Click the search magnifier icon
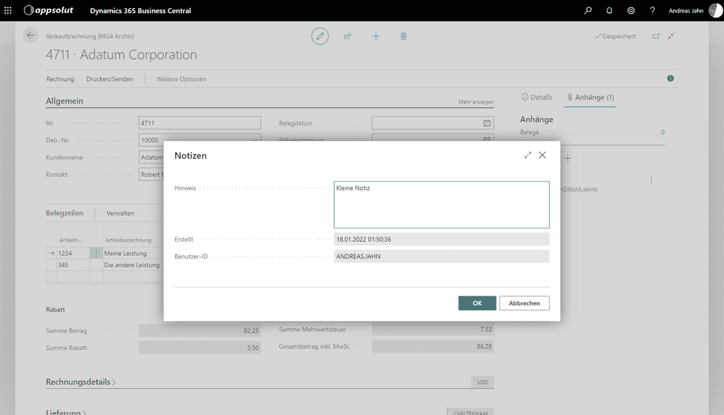Screen dimensions: 724x415 pos(588,10)
